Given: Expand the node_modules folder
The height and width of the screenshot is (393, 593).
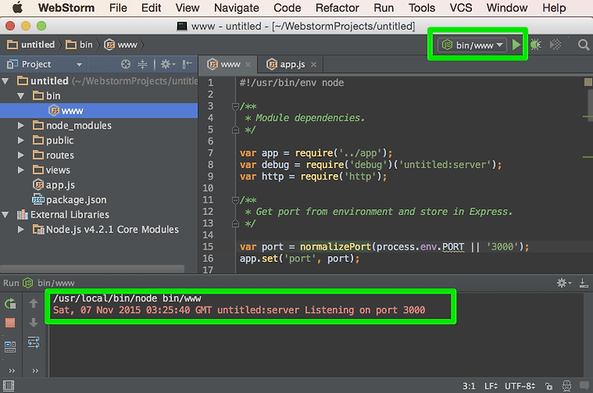Looking at the screenshot, I should pyautogui.click(x=21, y=125).
